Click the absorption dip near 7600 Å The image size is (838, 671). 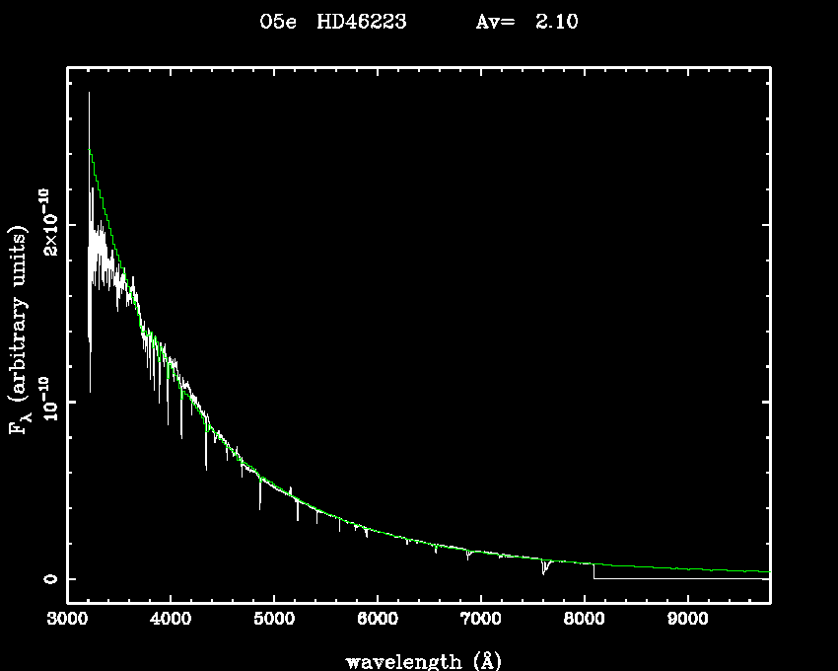[543, 568]
